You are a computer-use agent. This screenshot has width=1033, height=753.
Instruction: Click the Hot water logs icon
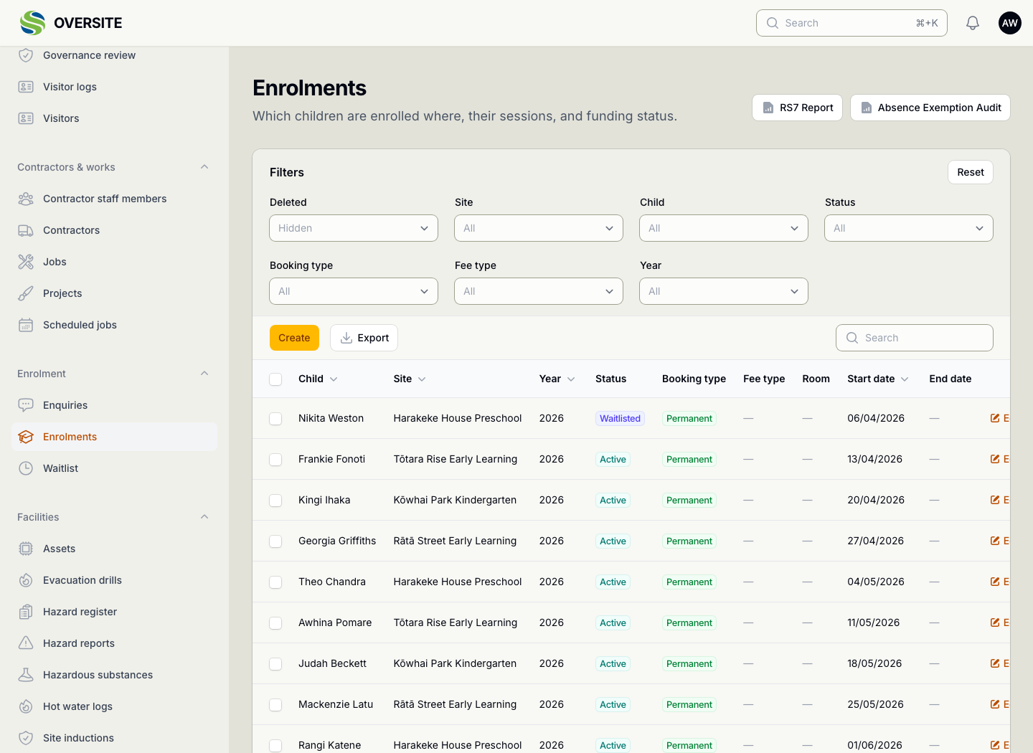point(26,706)
